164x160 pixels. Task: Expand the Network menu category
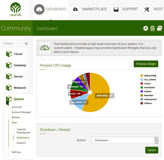[20, 88]
